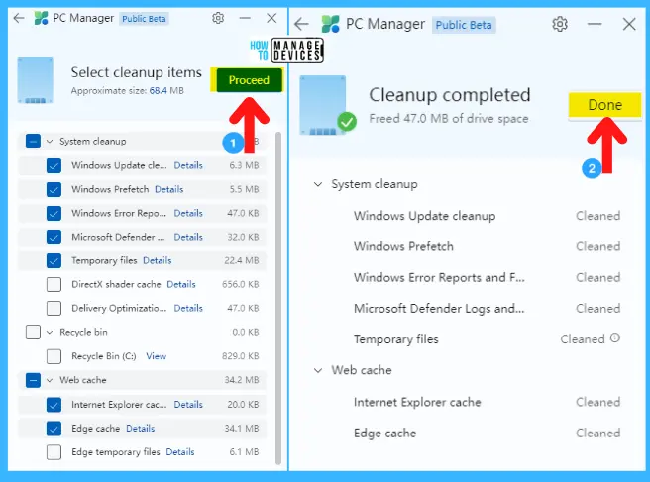Close the left PC Manager window

click(271, 18)
